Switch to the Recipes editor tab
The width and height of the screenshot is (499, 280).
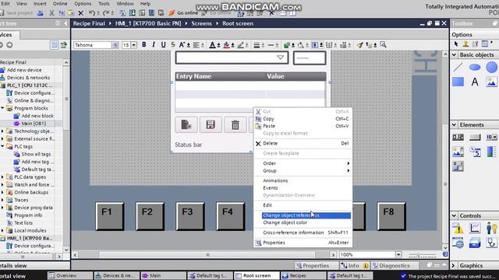(x=303, y=275)
